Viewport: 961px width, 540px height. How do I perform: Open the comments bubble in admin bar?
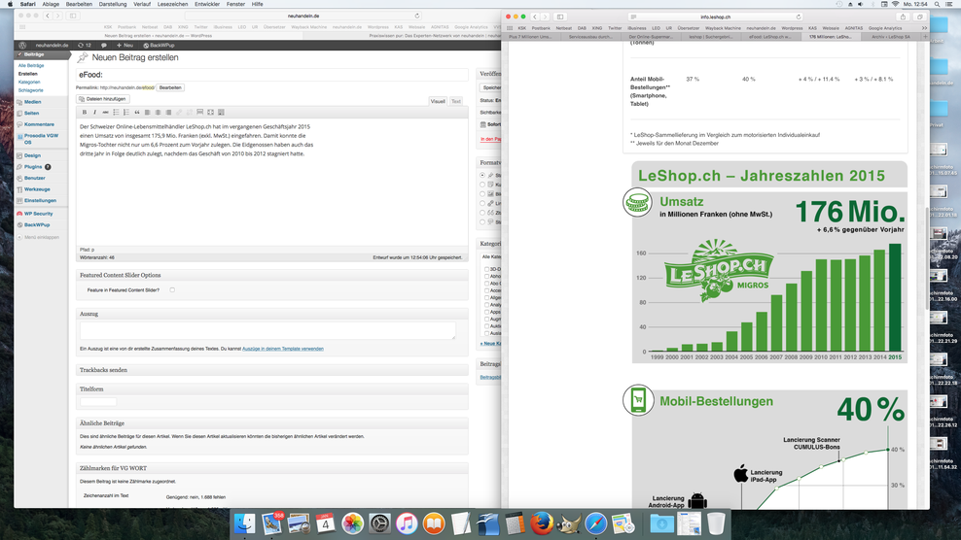pyautogui.click(x=103, y=46)
